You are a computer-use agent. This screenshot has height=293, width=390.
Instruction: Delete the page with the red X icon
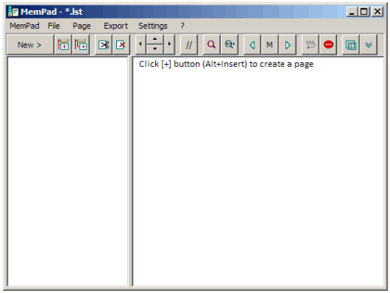point(121,45)
